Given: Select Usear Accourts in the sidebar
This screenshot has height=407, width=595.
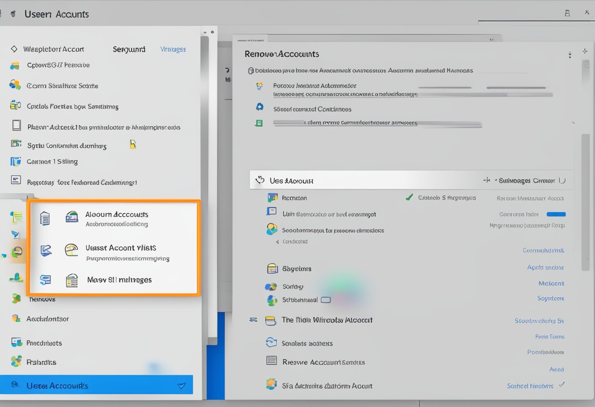Looking at the screenshot, I should tap(96, 385).
